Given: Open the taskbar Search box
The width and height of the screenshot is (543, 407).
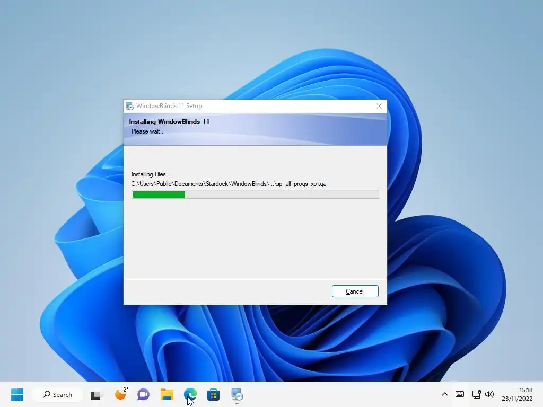Looking at the screenshot, I should pos(57,394).
